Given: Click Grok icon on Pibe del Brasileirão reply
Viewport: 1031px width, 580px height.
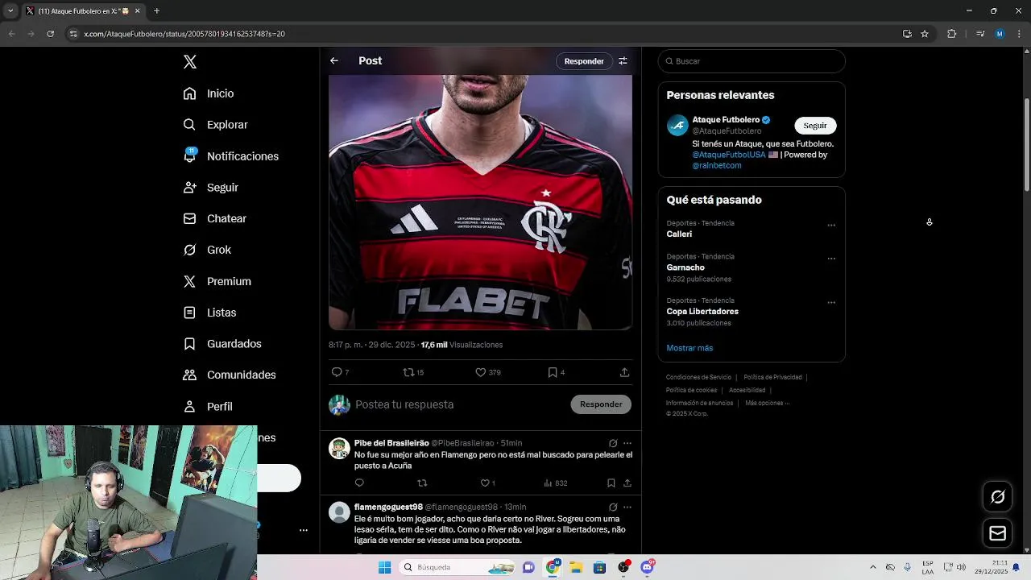Looking at the screenshot, I should tap(613, 443).
